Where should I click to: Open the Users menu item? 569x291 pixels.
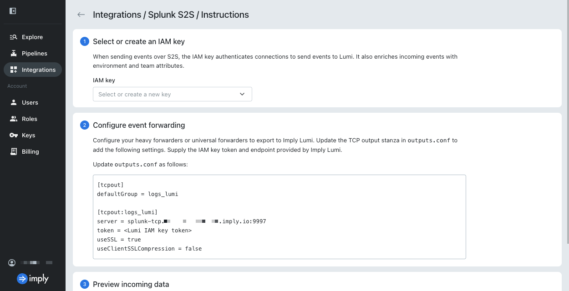coord(33,103)
